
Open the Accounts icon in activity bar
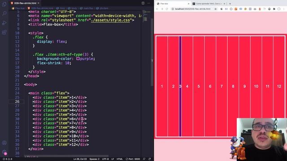pyautogui.click(x=4, y=143)
